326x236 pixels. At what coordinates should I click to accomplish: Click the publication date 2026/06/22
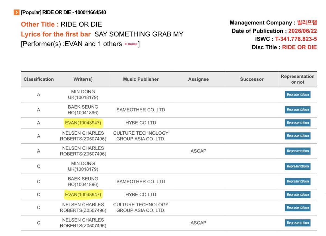303,31
